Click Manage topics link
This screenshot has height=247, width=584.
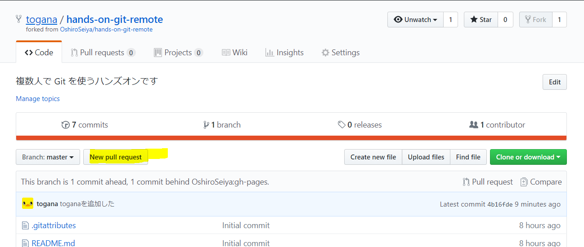pyautogui.click(x=38, y=99)
